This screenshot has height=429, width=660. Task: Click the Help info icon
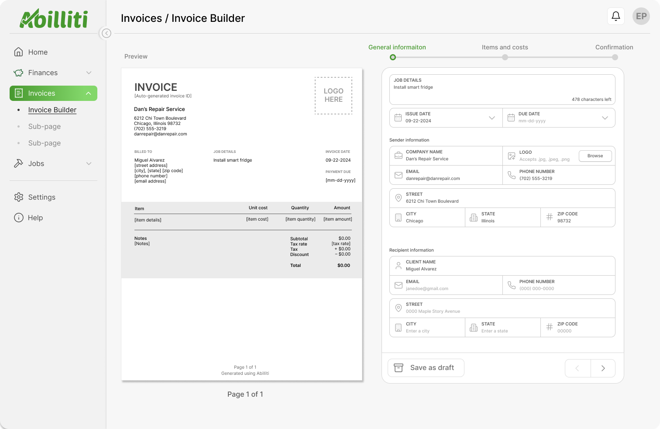[x=18, y=218]
